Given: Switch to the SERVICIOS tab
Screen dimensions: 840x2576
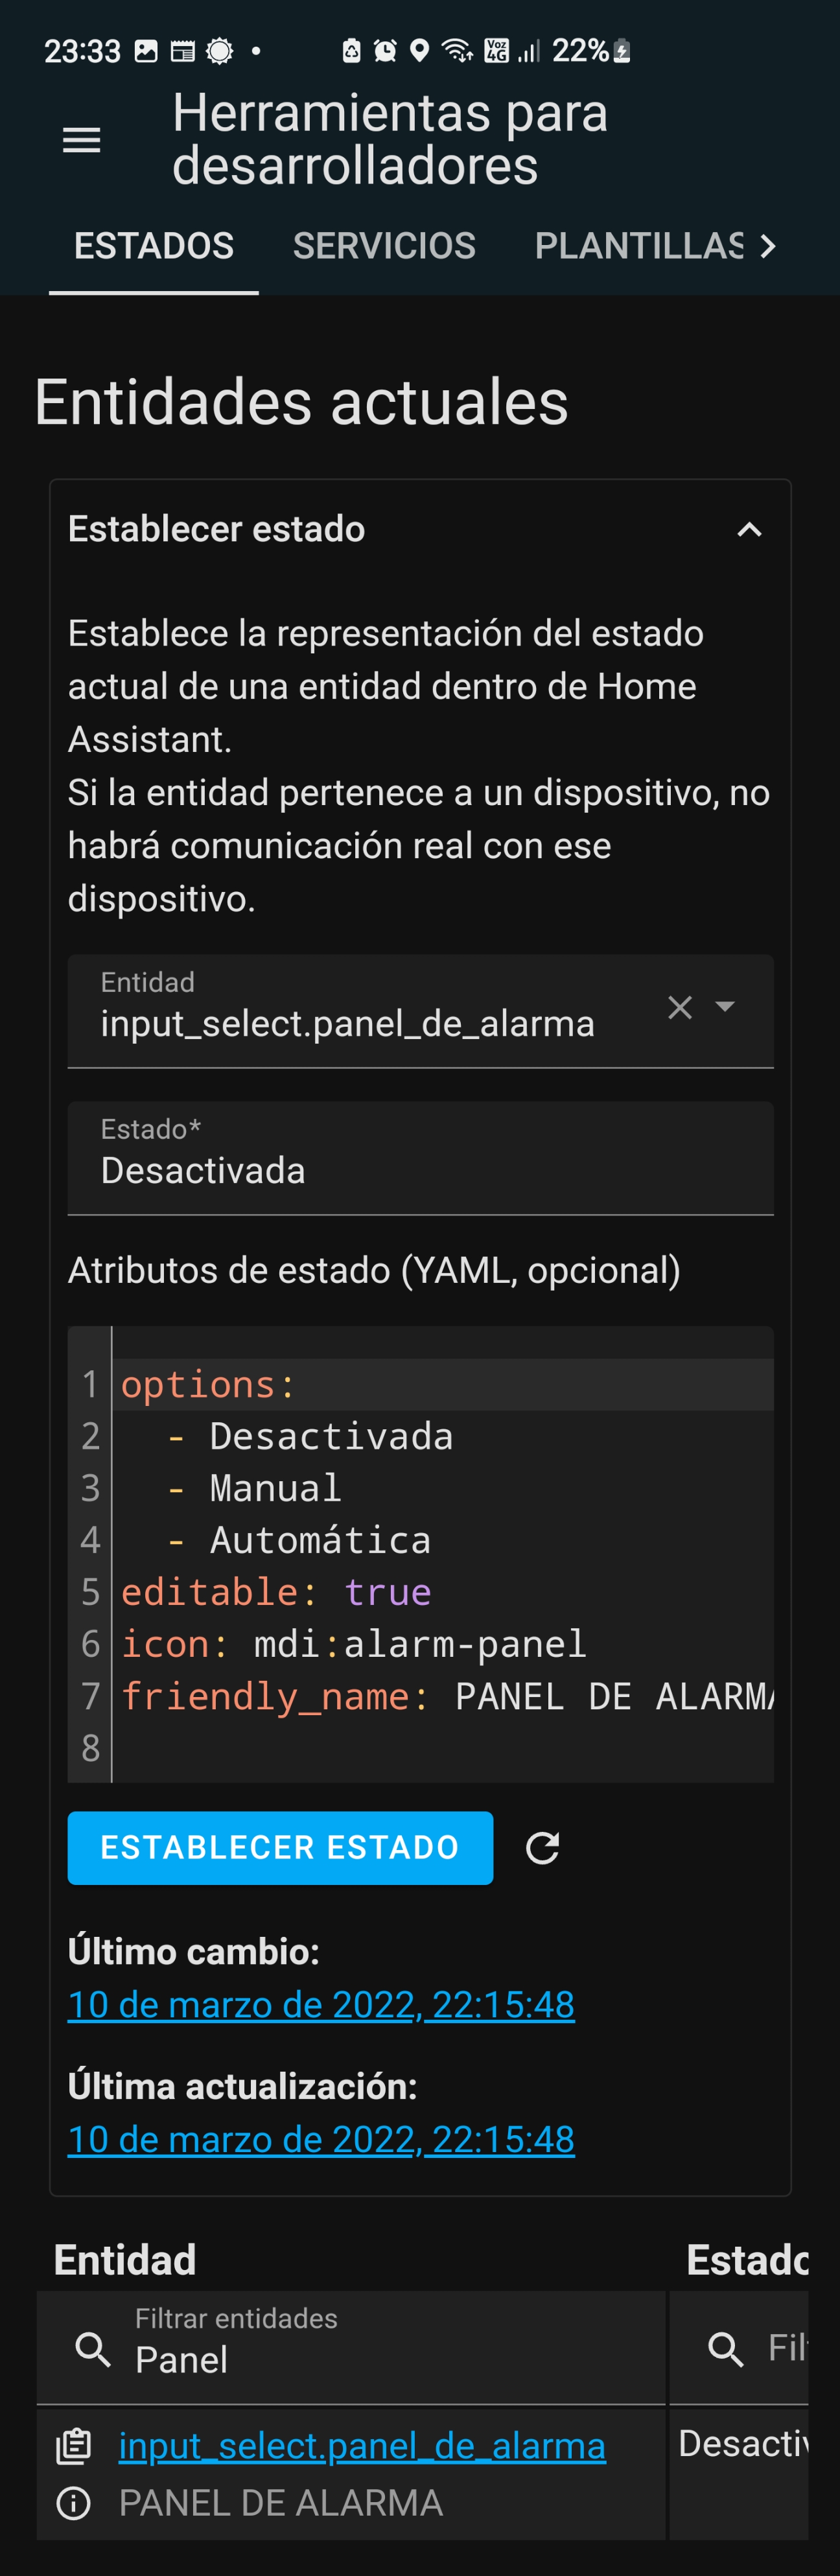Looking at the screenshot, I should (x=384, y=246).
